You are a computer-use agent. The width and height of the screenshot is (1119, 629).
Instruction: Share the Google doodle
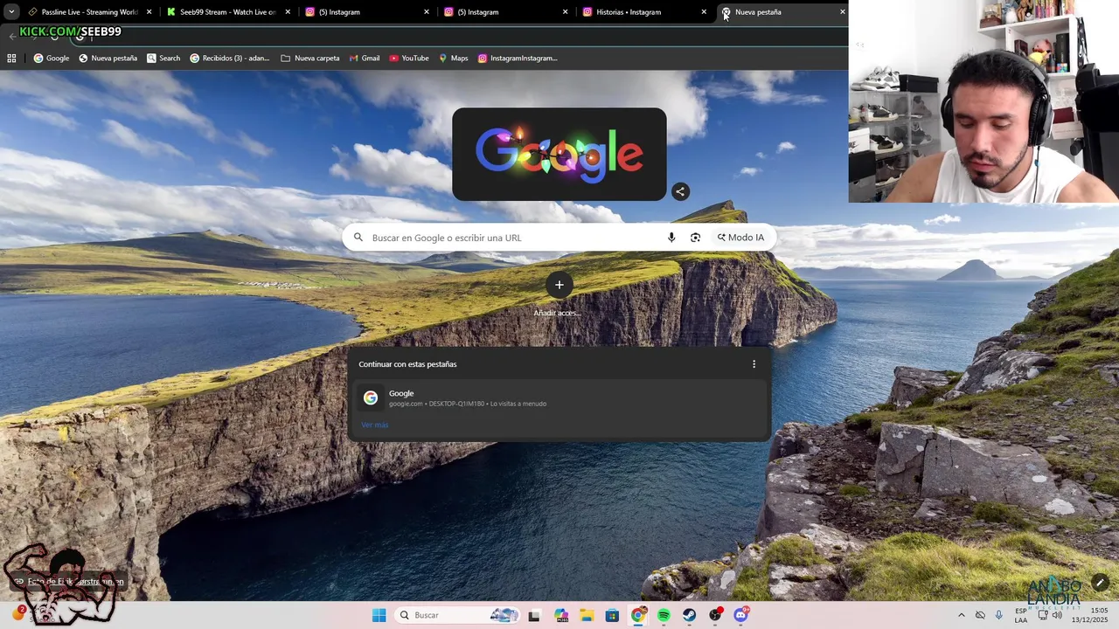680,191
